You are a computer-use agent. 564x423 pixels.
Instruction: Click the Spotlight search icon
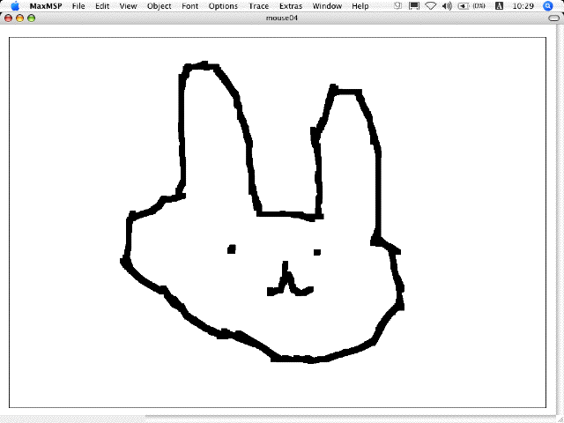pos(548,6)
